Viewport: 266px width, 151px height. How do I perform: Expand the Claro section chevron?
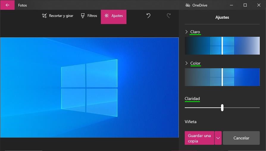pos(187,32)
